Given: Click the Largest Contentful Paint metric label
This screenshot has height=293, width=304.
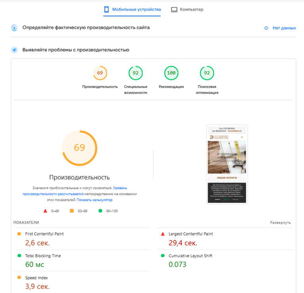Looking at the screenshot, I should click(191, 234).
